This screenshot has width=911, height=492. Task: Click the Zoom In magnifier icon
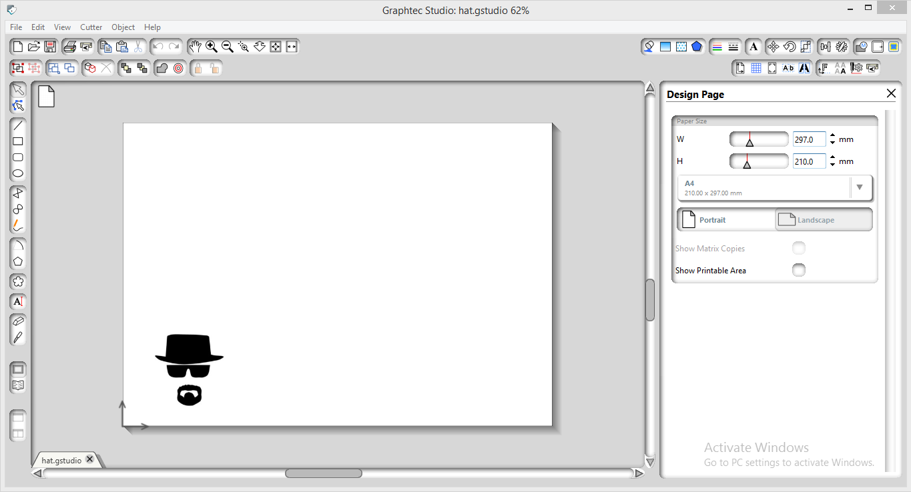[212, 47]
